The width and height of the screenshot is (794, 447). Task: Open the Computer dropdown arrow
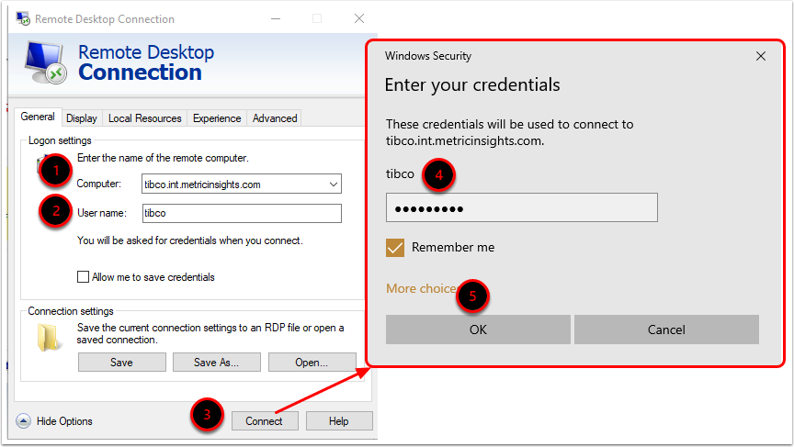pyautogui.click(x=334, y=184)
